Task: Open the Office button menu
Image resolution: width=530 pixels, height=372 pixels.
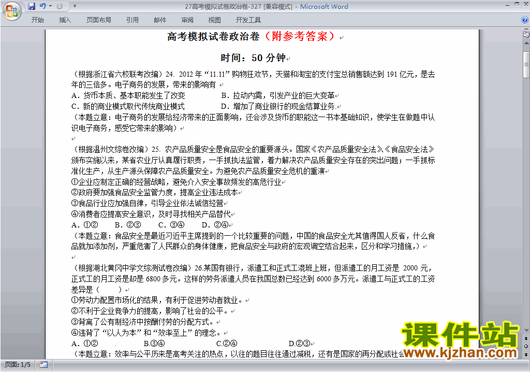Action: [11, 10]
